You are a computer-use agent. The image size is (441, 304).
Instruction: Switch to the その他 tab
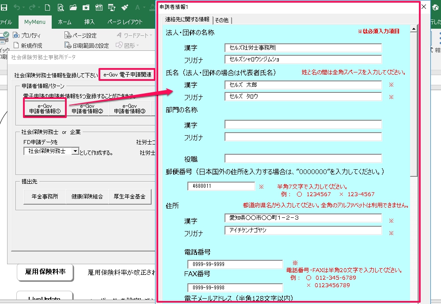coord(222,20)
